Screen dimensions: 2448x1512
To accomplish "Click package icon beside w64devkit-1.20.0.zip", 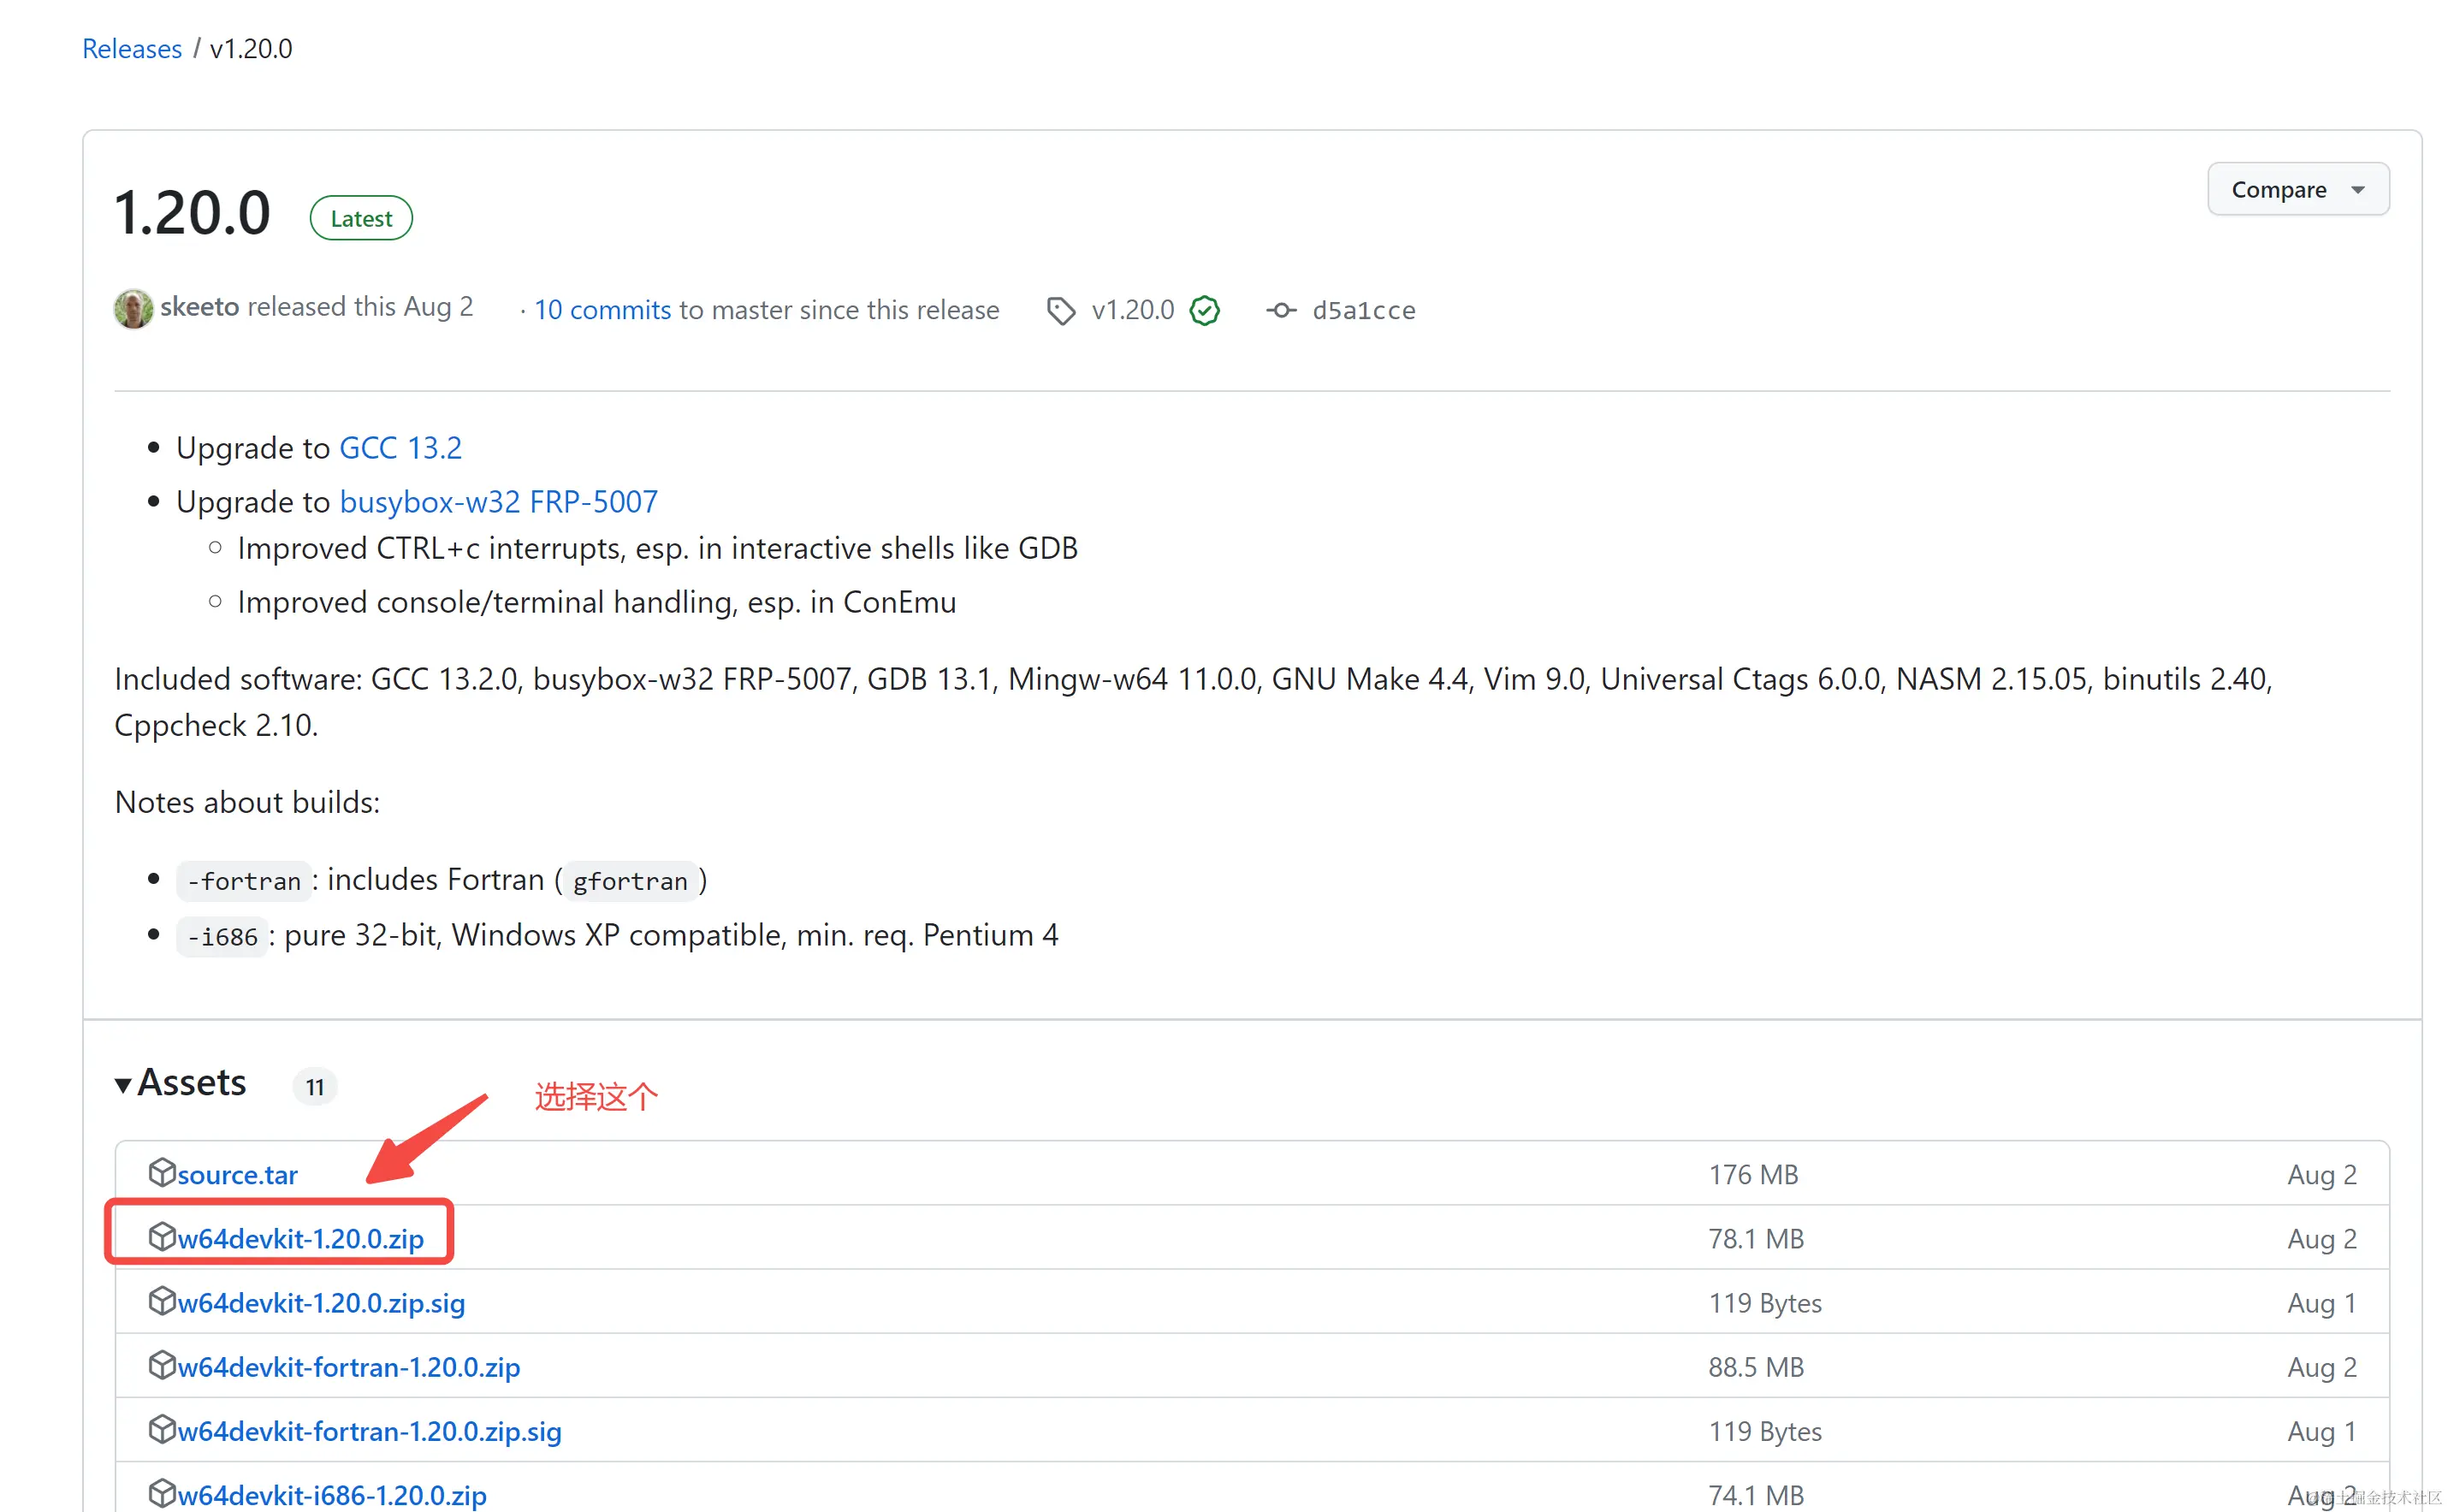I will pyautogui.click(x=161, y=1236).
